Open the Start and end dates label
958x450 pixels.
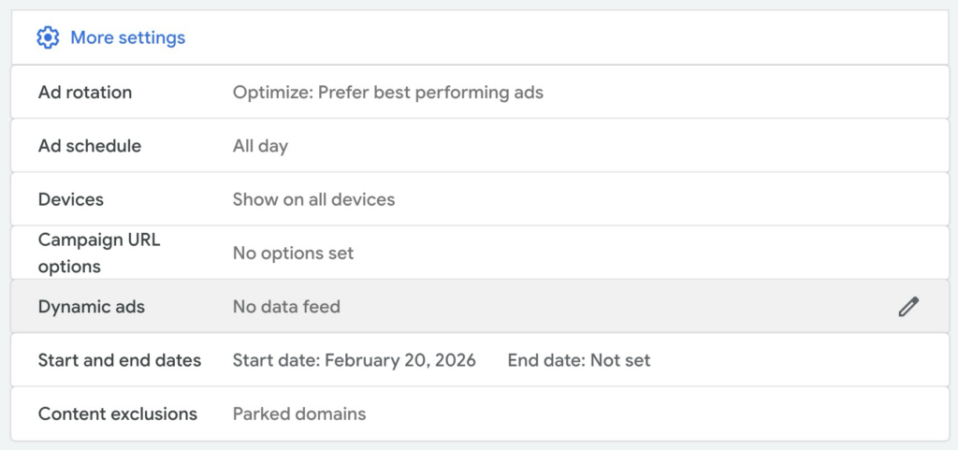[x=120, y=360]
